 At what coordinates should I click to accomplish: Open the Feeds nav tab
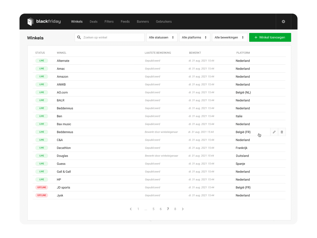(x=125, y=22)
